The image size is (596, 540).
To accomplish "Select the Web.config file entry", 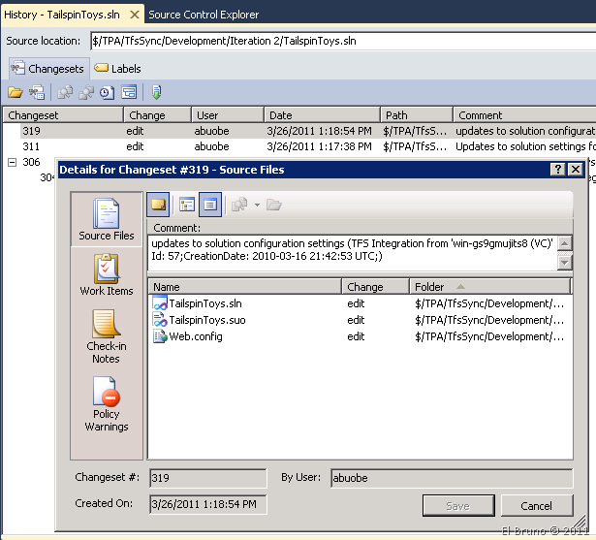I will (x=195, y=336).
